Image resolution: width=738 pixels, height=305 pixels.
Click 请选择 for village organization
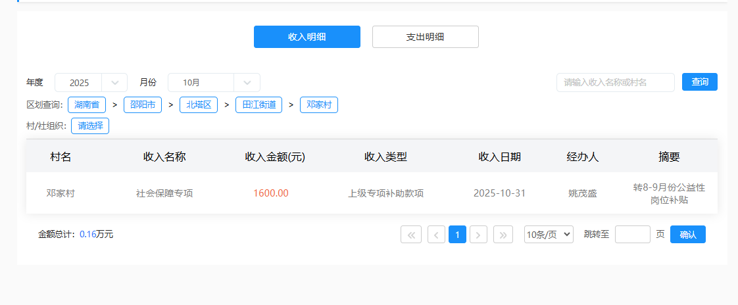coord(90,126)
